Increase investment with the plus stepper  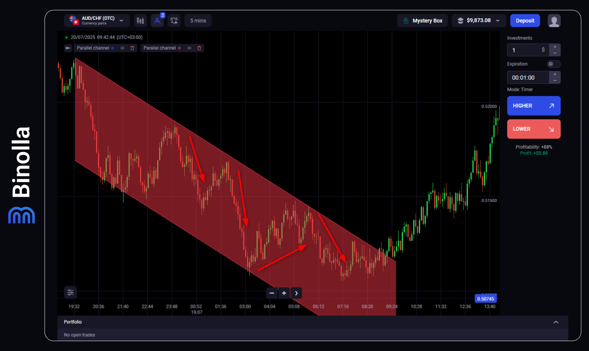pyautogui.click(x=555, y=47)
